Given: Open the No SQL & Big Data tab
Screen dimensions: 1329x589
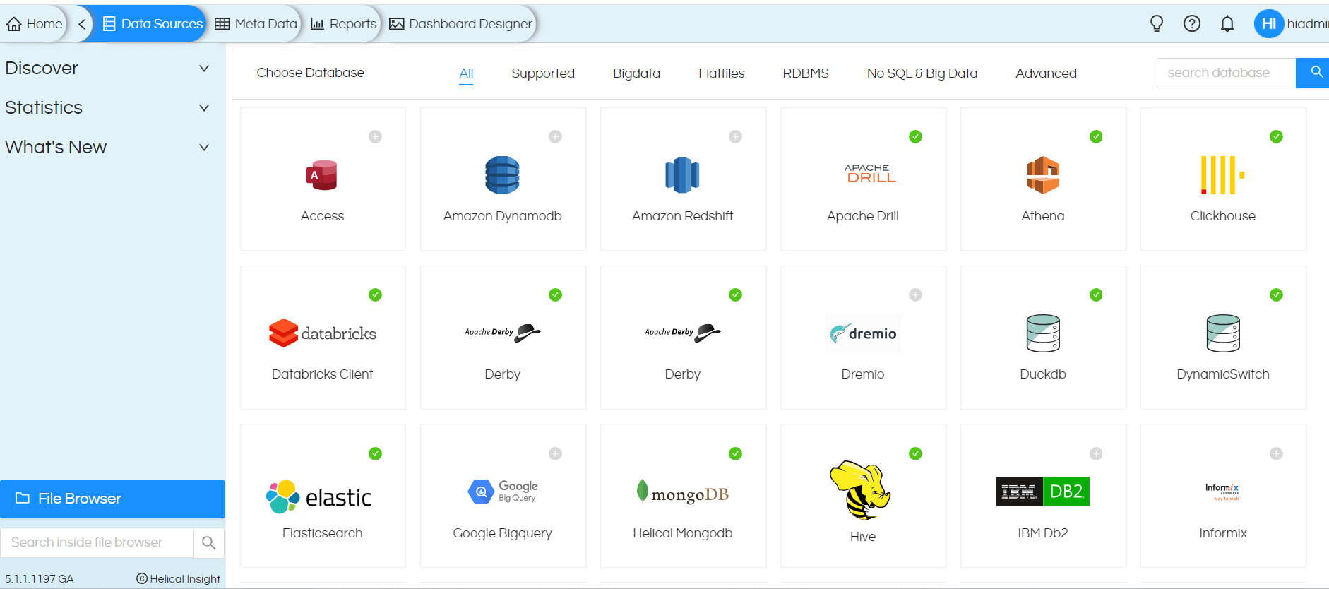Looking at the screenshot, I should coord(922,73).
